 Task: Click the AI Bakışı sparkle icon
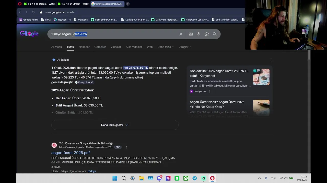click(54, 60)
